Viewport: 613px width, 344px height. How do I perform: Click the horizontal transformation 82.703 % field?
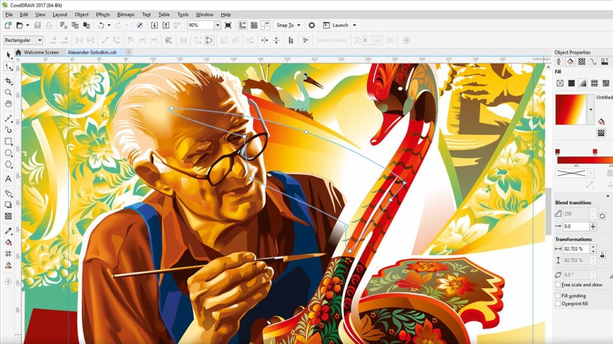click(x=576, y=248)
